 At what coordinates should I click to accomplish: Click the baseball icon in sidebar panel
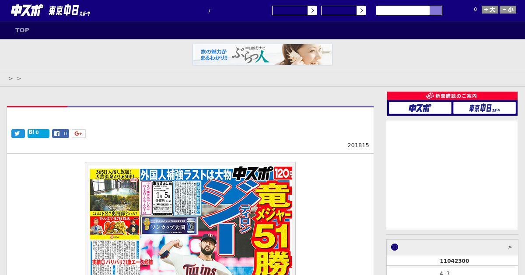pyautogui.click(x=395, y=247)
